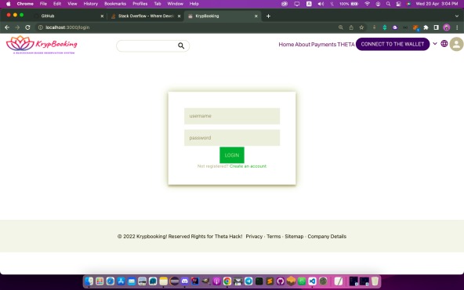This screenshot has height=290, width=464.
Task: Focus the username input field
Action: click(232, 116)
